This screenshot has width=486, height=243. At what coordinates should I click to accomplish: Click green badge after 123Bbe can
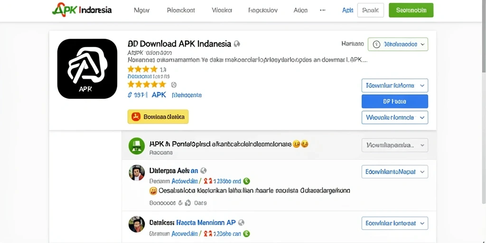(x=247, y=234)
